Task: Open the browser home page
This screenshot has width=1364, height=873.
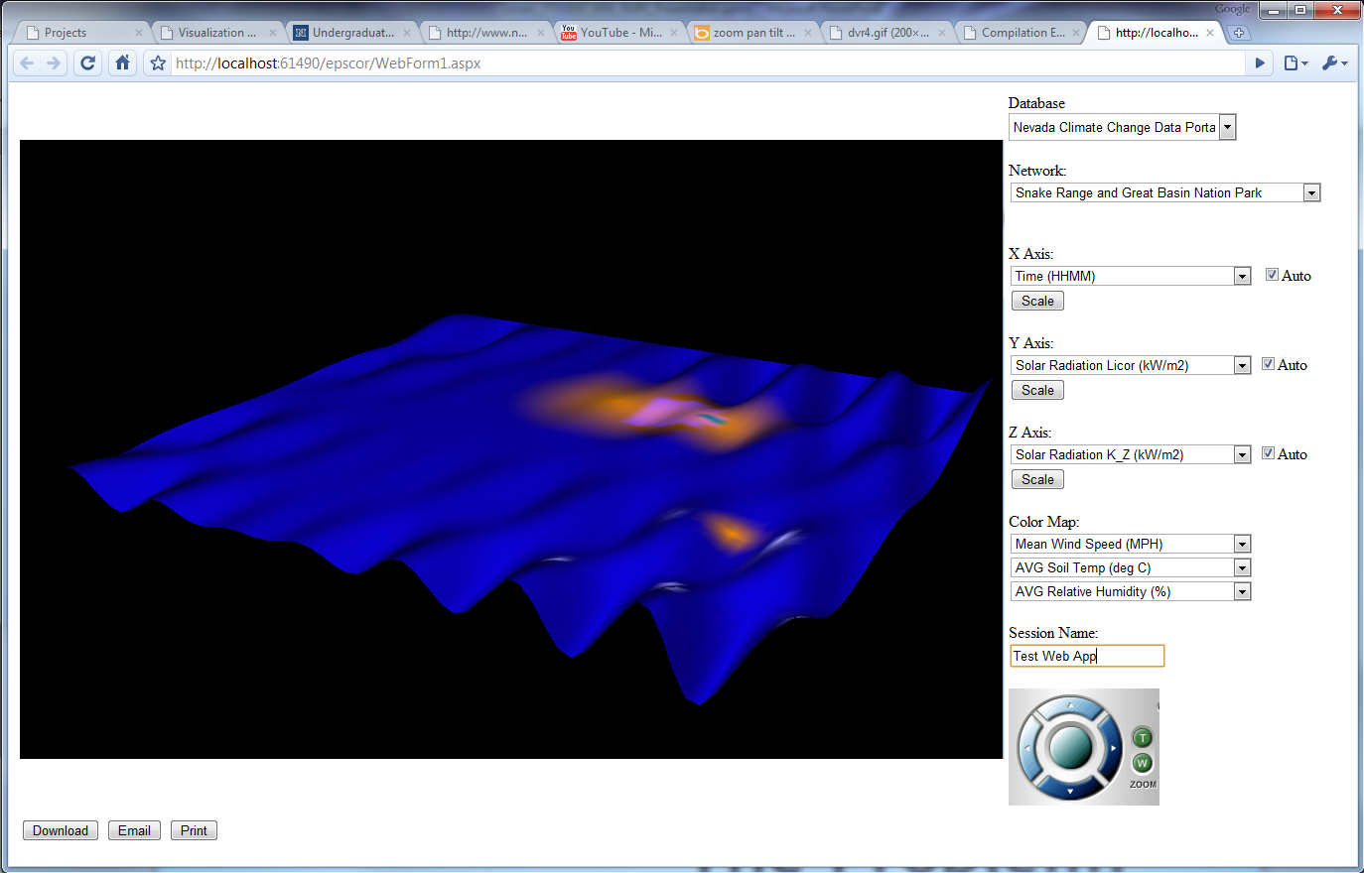Action: point(122,63)
